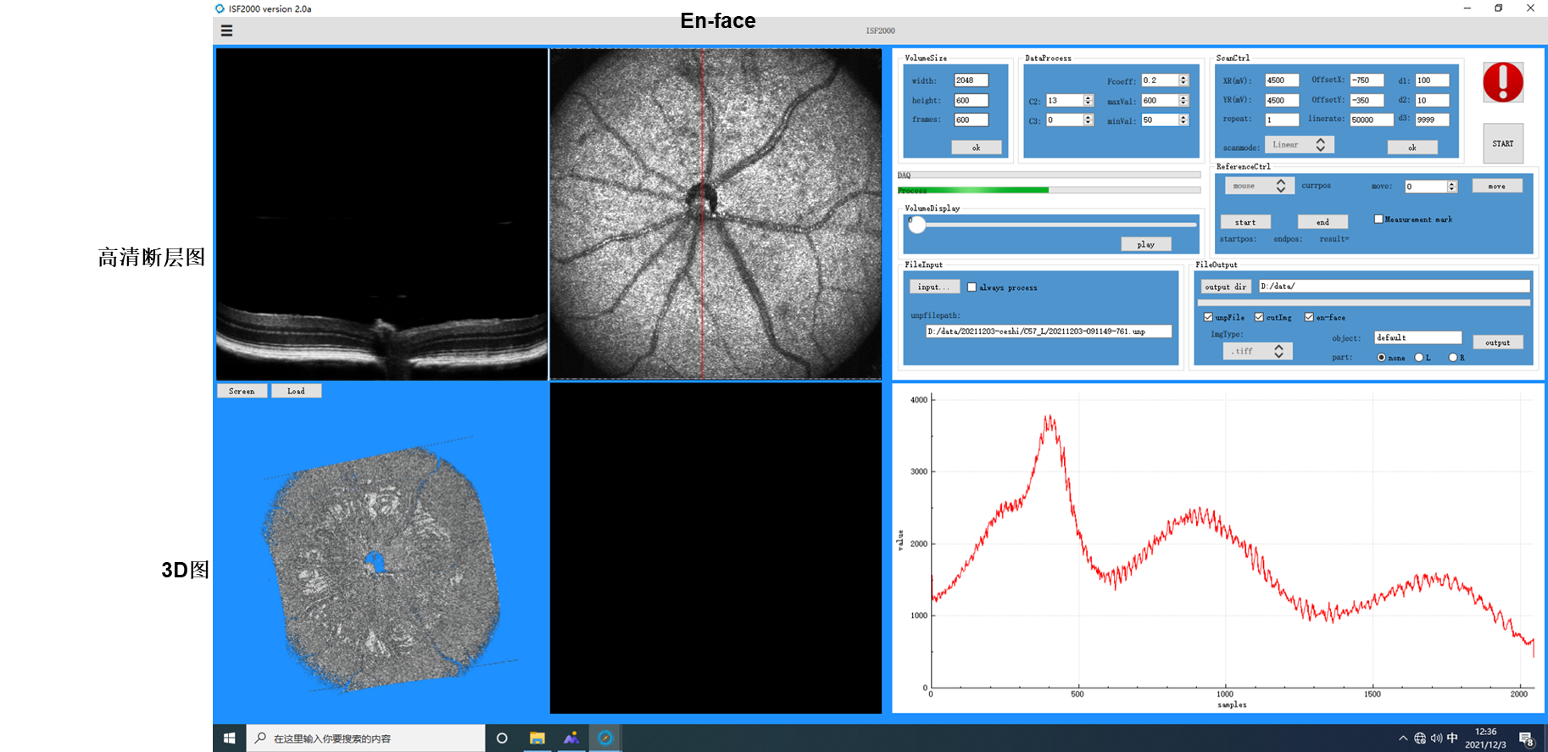Uncheck the en-face checkbox
The height and width of the screenshot is (752, 1548).
coord(1309,317)
